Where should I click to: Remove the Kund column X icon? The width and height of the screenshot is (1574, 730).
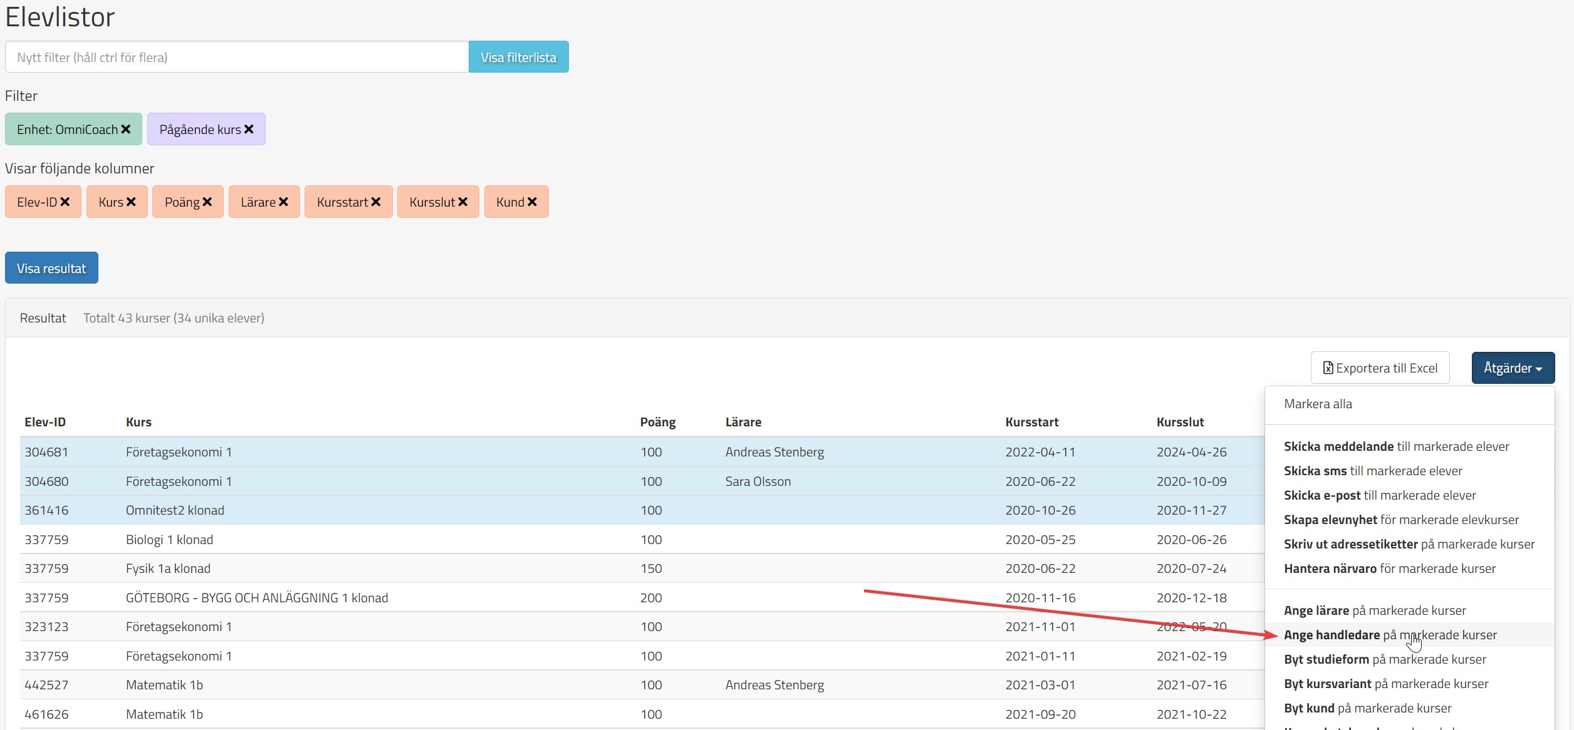coord(532,202)
